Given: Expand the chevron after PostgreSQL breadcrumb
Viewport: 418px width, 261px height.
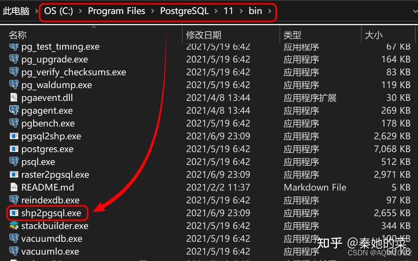Looking at the screenshot, I should coord(216,11).
